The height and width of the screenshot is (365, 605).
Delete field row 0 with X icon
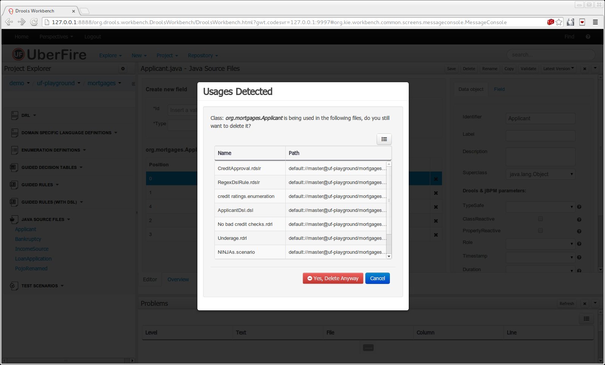point(436,179)
